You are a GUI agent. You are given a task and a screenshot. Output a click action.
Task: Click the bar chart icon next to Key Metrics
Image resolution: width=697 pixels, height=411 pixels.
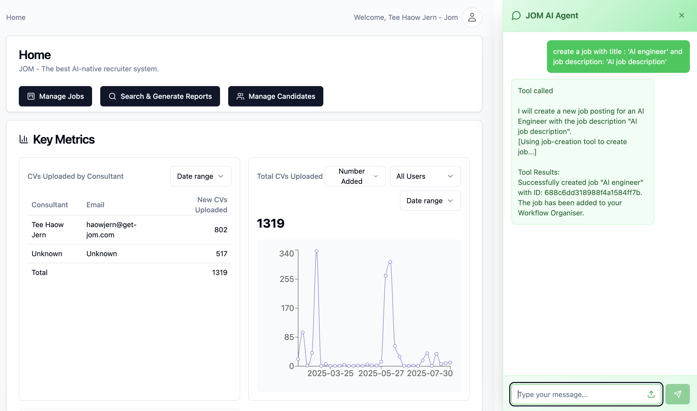(x=24, y=139)
